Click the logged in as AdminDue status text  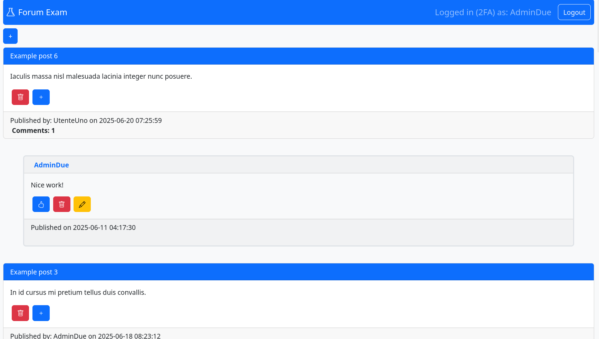pos(493,12)
